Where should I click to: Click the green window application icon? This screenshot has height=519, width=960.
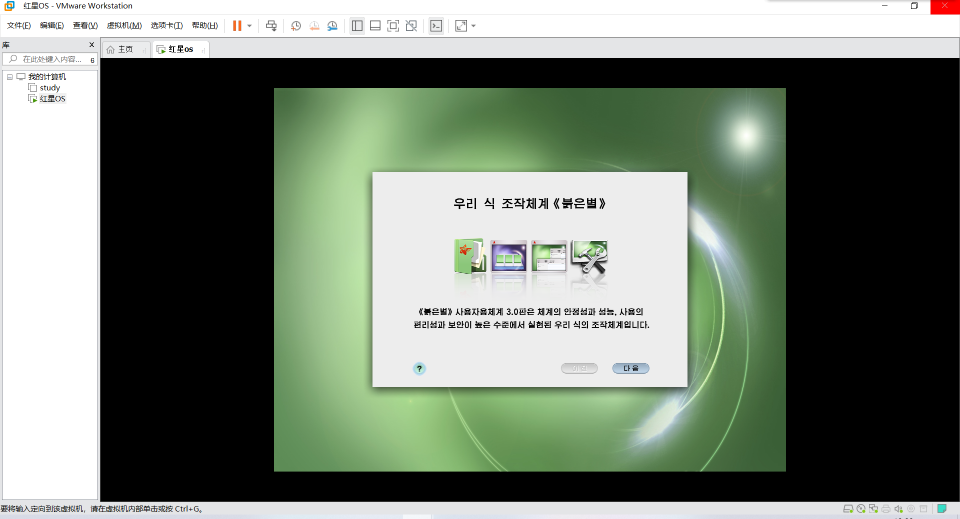click(x=549, y=256)
